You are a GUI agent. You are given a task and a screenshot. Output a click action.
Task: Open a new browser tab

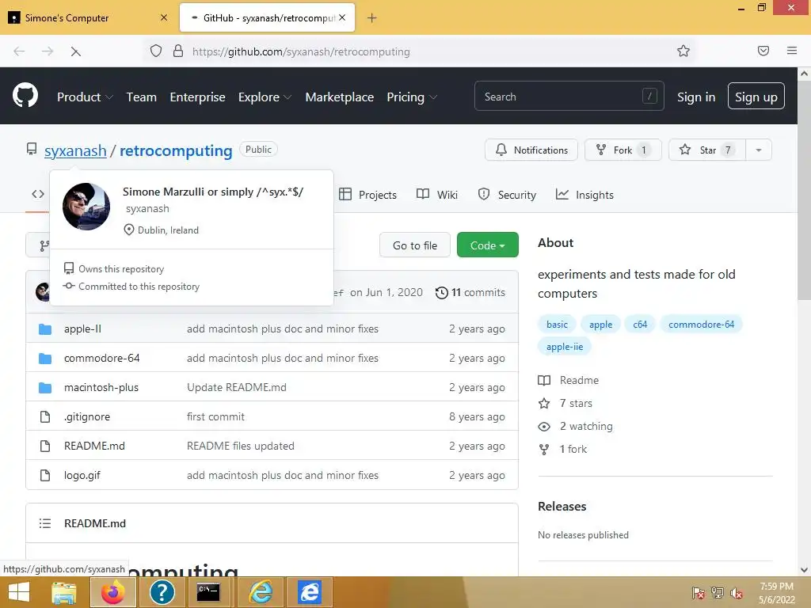coord(372,18)
